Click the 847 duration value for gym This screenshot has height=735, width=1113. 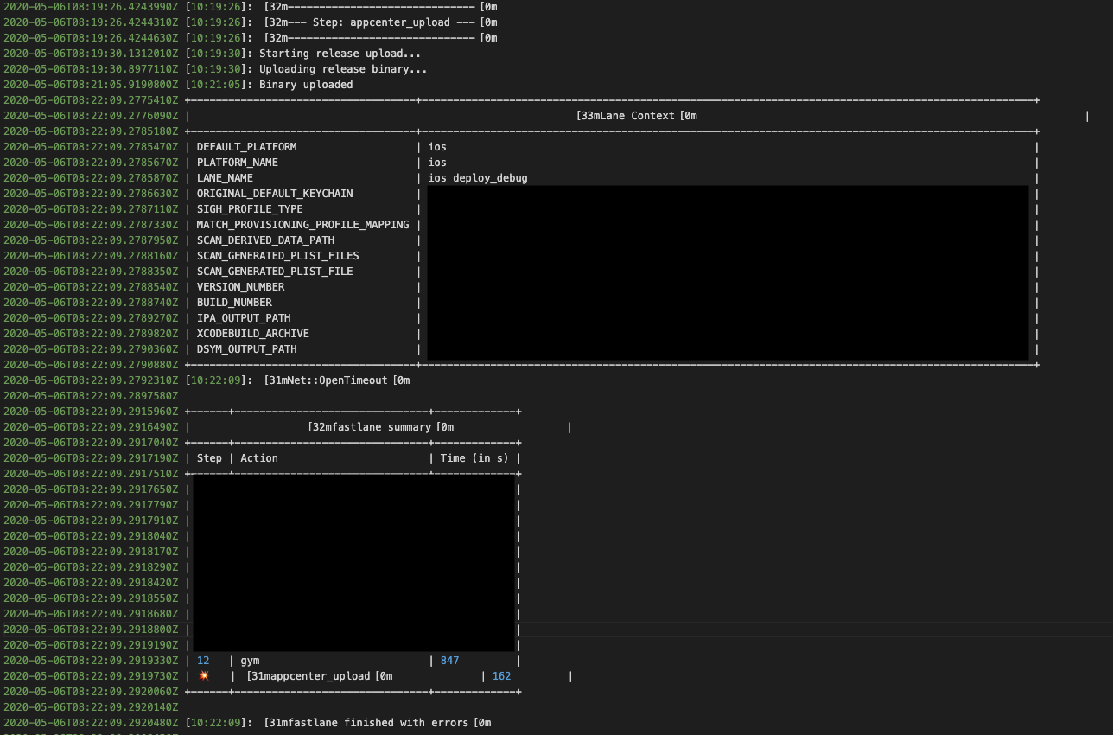point(449,660)
